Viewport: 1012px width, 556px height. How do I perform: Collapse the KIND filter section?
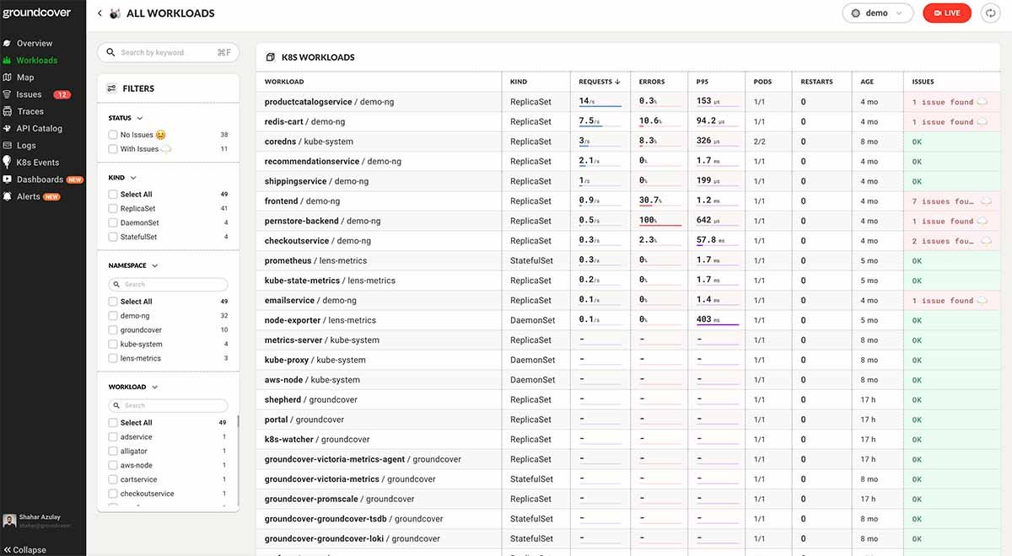click(x=133, y=179)
